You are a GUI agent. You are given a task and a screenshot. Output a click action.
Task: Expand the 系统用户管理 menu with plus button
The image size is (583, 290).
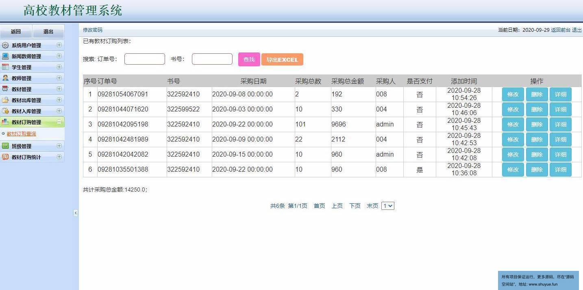[59, 45]
